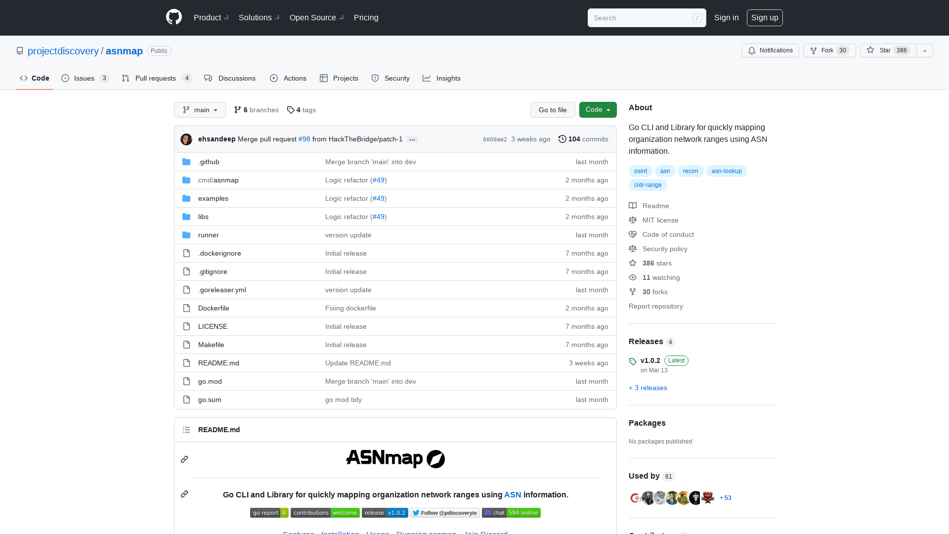This screenshot has height=534, width=949.
Task: Click the Security shield tab icon
Action: (376, 78)
